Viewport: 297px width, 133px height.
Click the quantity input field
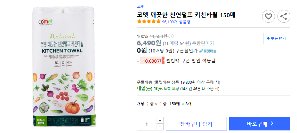point(147,124)
